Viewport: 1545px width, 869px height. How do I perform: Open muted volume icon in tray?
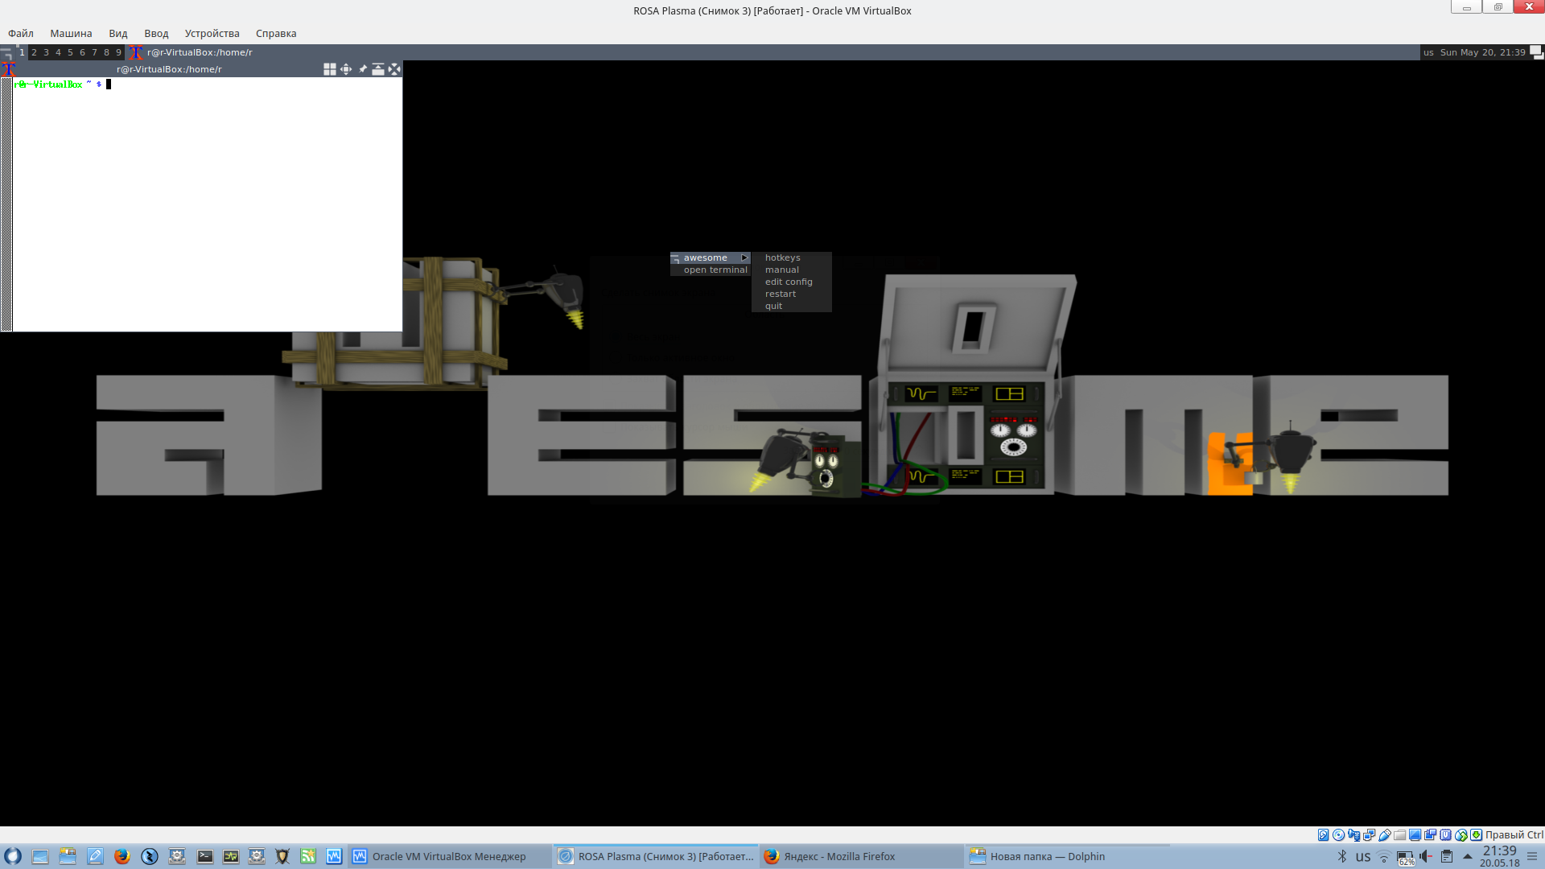pyautogui.click(x=1425, y=856)
